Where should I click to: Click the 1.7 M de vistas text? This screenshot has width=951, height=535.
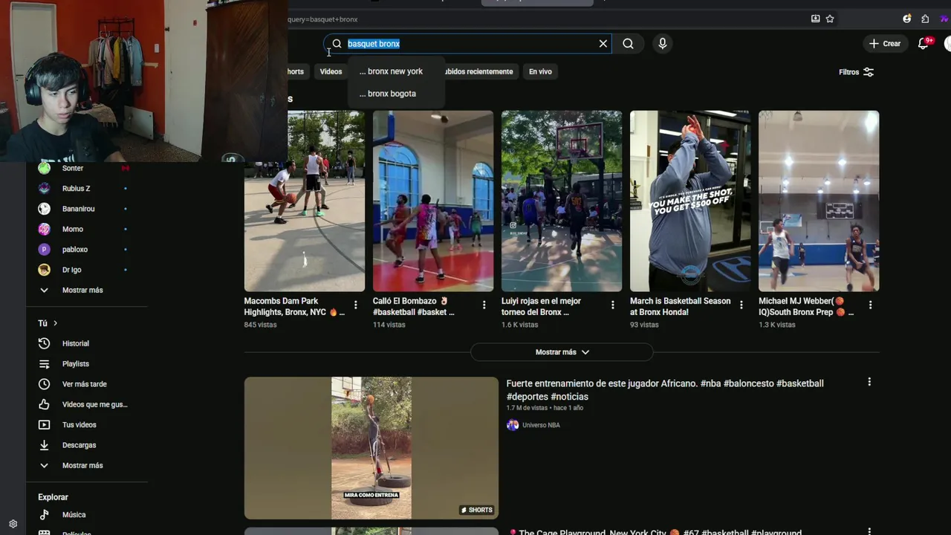click(x=527, y=408)
